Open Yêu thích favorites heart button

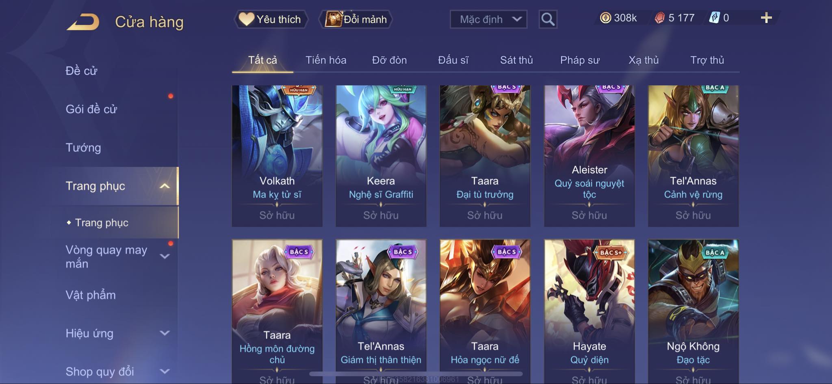pyautogui.click(x=271, y=19)
